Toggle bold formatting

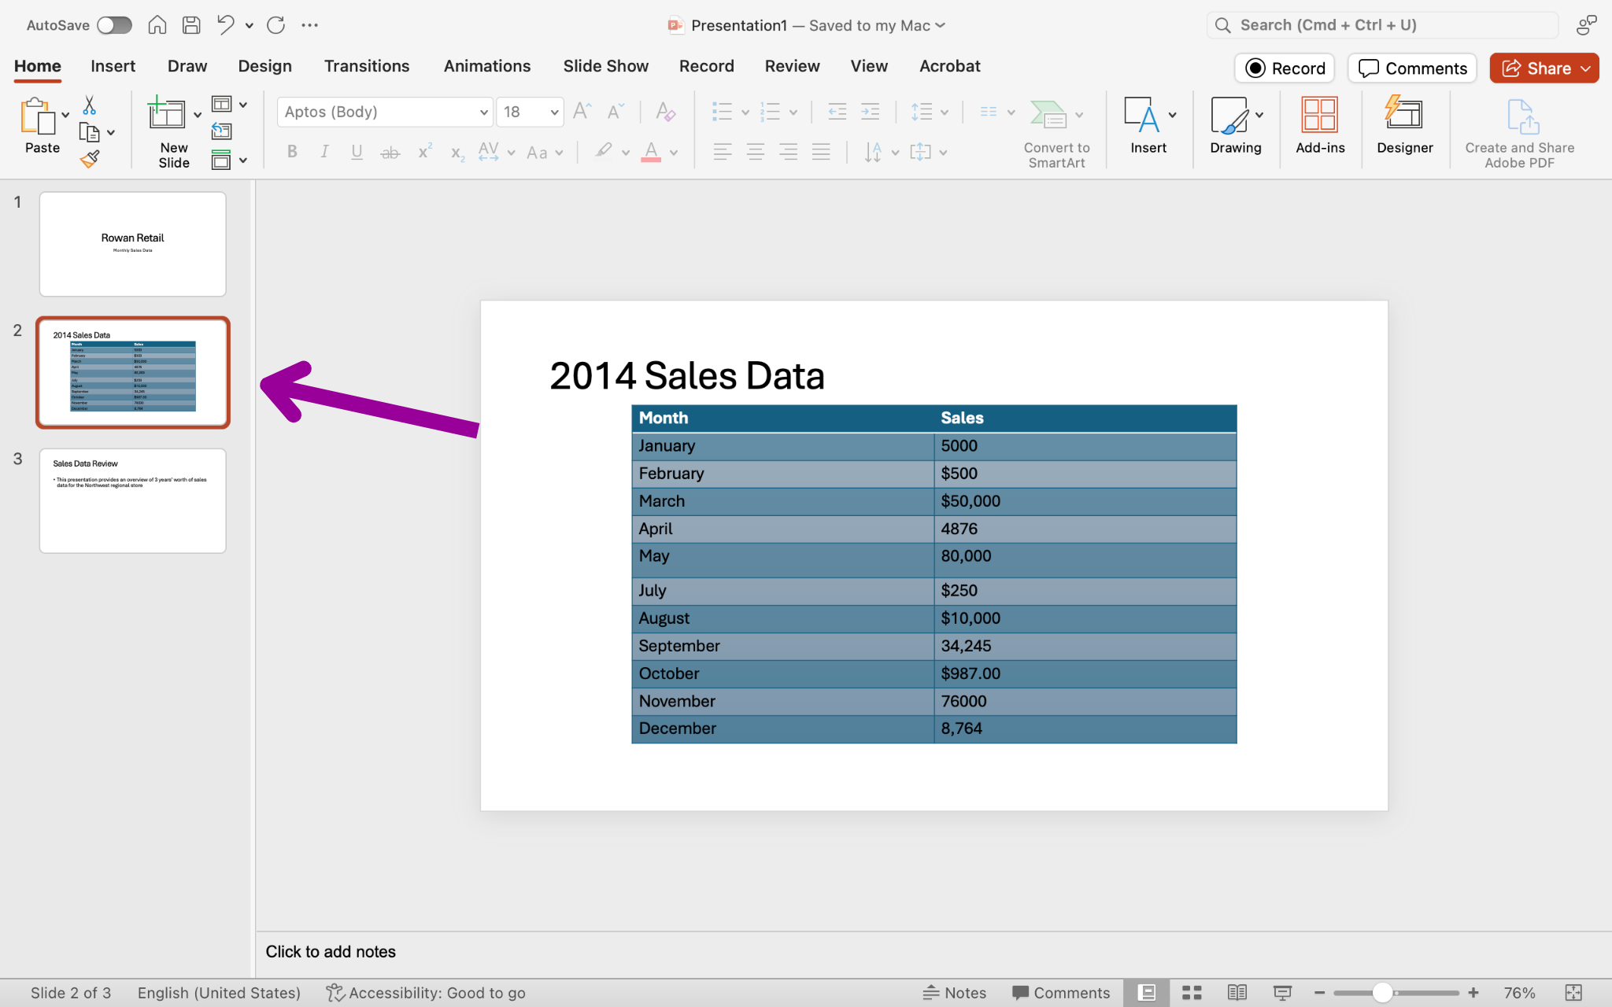pyautogui.click(x=292, y=152)
